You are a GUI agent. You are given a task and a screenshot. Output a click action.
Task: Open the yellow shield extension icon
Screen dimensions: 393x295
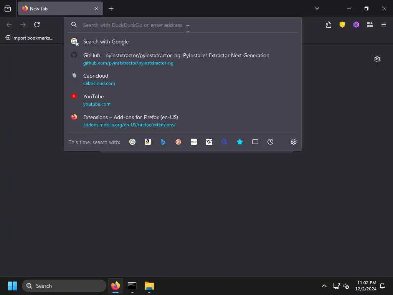pyautogui.click(x=342, y=25)
